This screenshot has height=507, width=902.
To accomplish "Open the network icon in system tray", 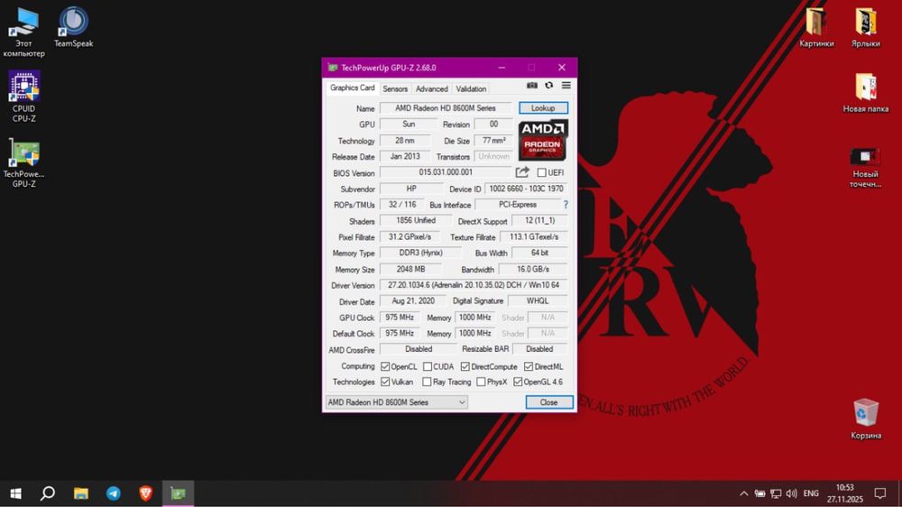I will pyautogui.click(x=776, y=493).
